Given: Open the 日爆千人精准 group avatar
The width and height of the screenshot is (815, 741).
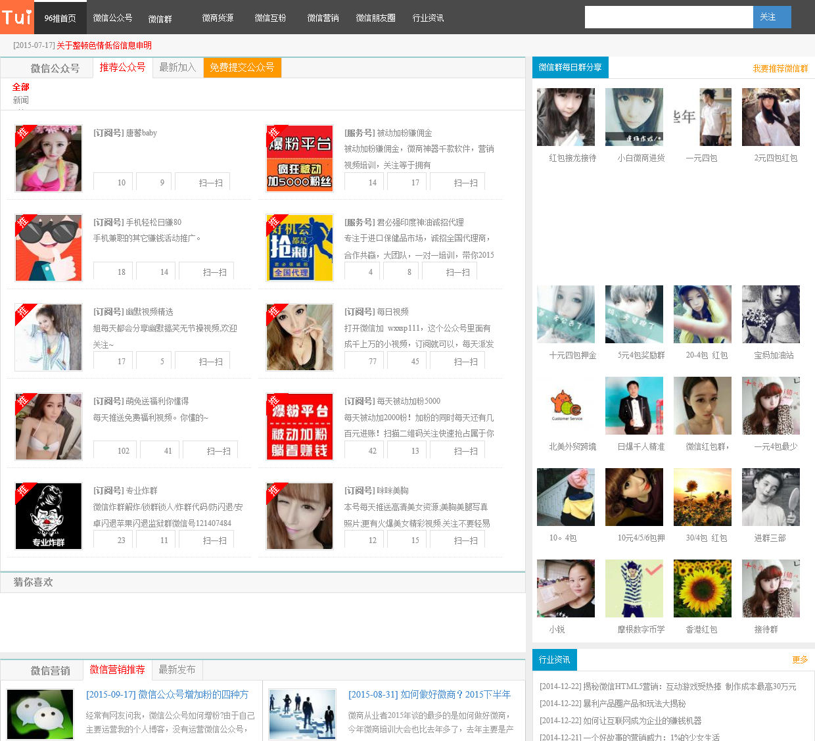Looking at the screenshot, I should tap(634, 406).
